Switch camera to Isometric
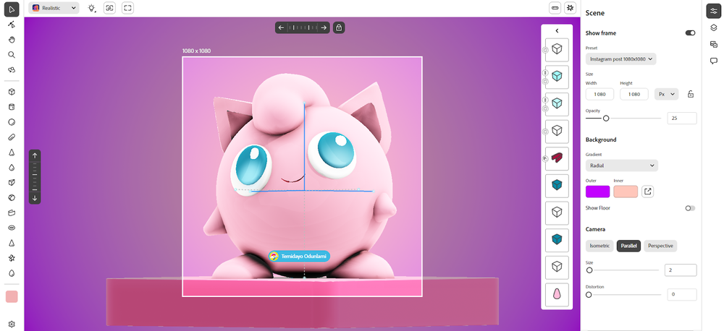This screenshot has height=331, width=724. pyautogui.click(x=599, y=246)
